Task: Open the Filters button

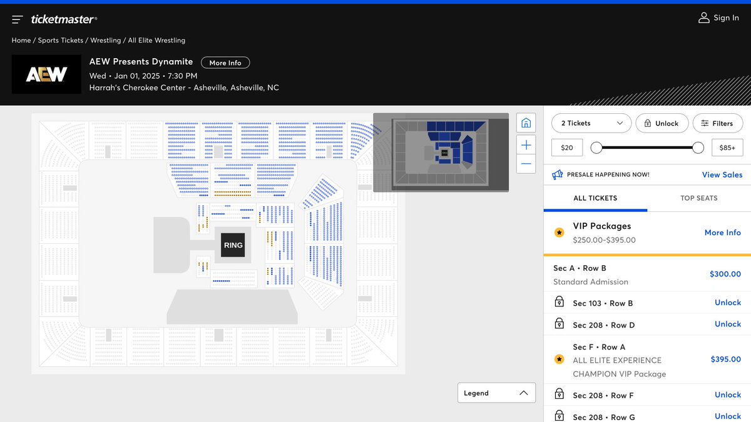Action: click(718, 123)
